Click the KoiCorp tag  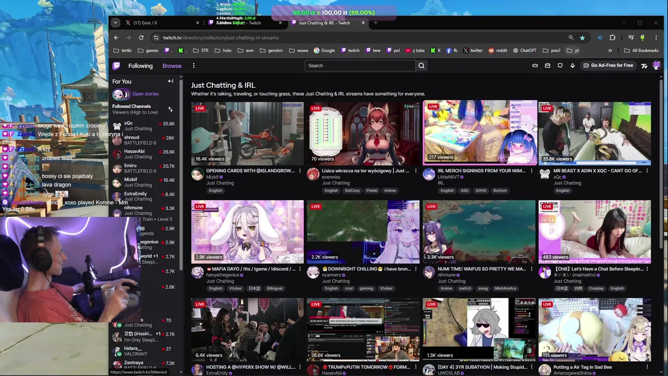[x=352, y=191]
